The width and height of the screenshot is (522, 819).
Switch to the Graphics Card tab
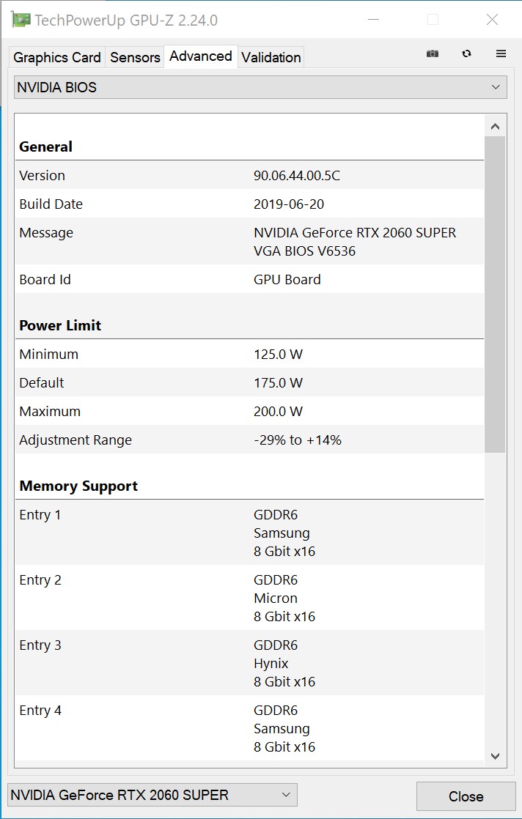click(57, 57)
